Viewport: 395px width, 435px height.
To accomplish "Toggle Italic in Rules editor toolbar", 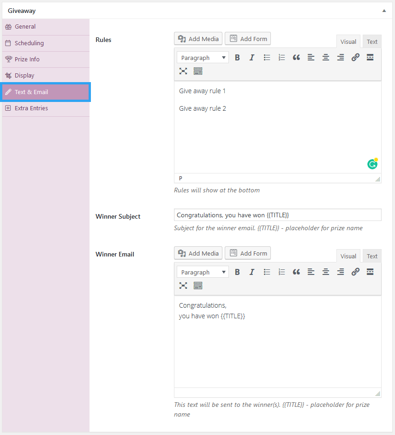I will click(x=252, y=58).
